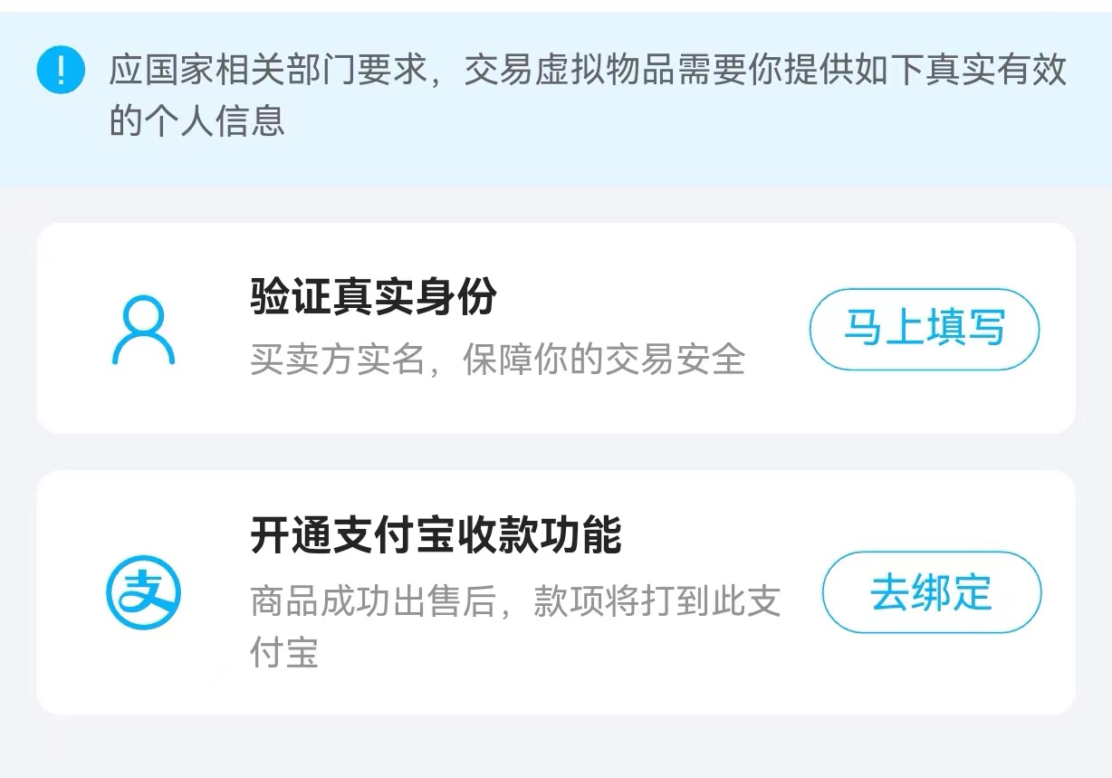Tap the 买卖方实名，保障你的交易安全 subtitle
The height and width of the screenshot is (778, 1112).
tap(497, 360)
